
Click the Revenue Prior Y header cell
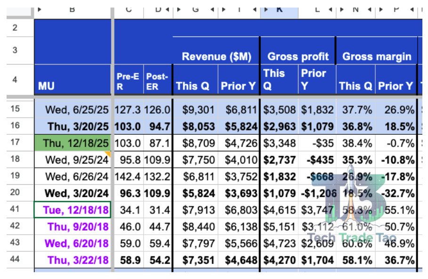(238, 80)
